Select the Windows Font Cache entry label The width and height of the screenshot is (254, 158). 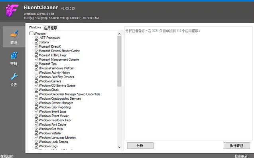click(53, 124)
